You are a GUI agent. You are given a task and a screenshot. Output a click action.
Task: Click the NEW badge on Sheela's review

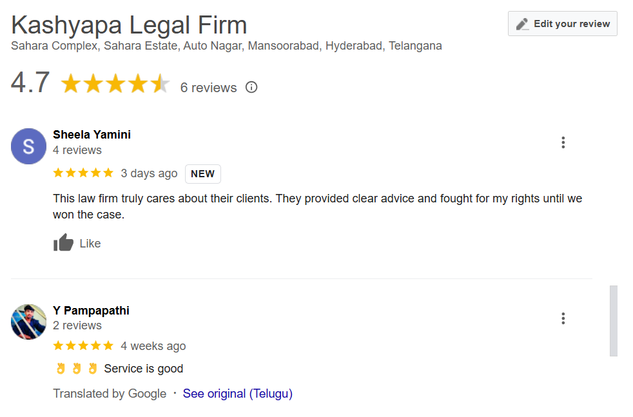(x=202, y=174)
